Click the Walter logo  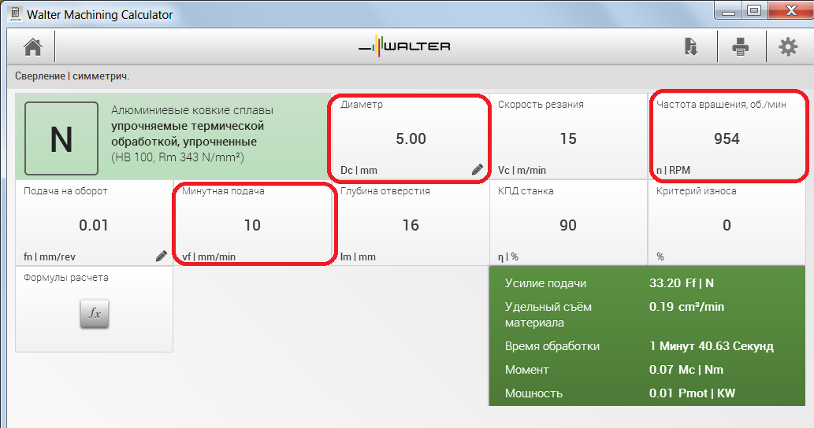(404, 46)
